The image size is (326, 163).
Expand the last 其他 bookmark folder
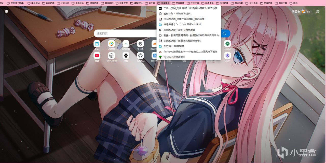click(293, 3)
